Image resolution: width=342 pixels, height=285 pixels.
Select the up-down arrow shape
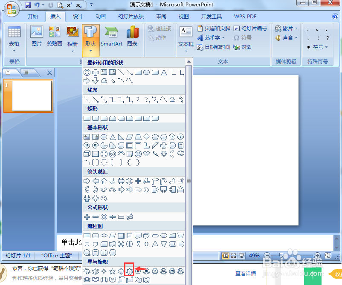point(129,181)
